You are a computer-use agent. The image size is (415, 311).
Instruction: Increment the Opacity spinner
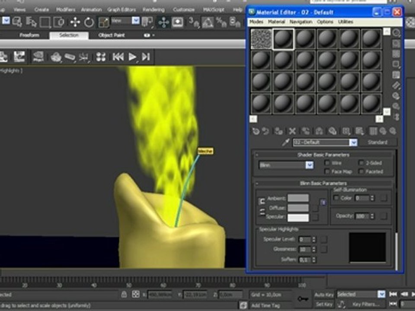pos(372,215)
